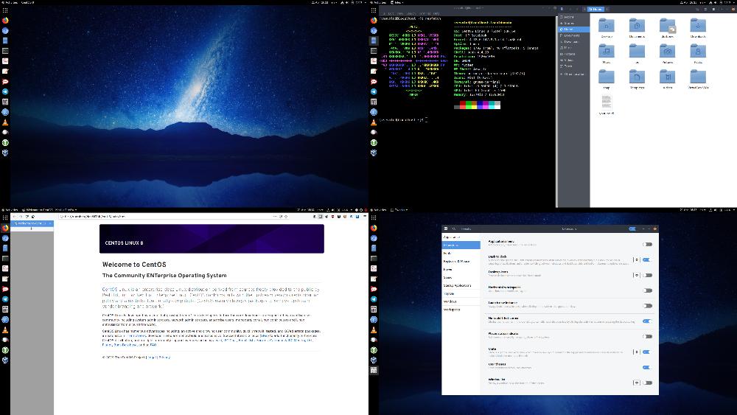This screenshot has width=737, height=415.
Task: Open the Firefox hamburger menu
Action: click(x=364, y=217)
